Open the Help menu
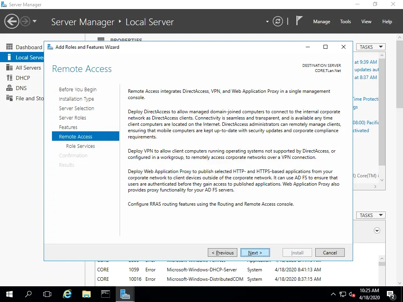This screenshot has height=302, width=403. 387,22
